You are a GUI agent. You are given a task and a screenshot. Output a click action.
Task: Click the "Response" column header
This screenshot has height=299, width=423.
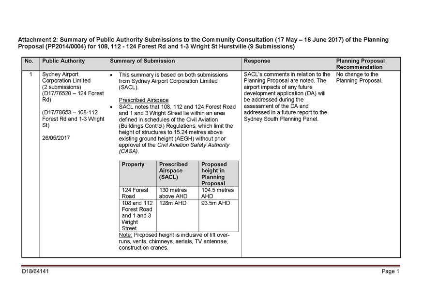click(x=257, y=61)
